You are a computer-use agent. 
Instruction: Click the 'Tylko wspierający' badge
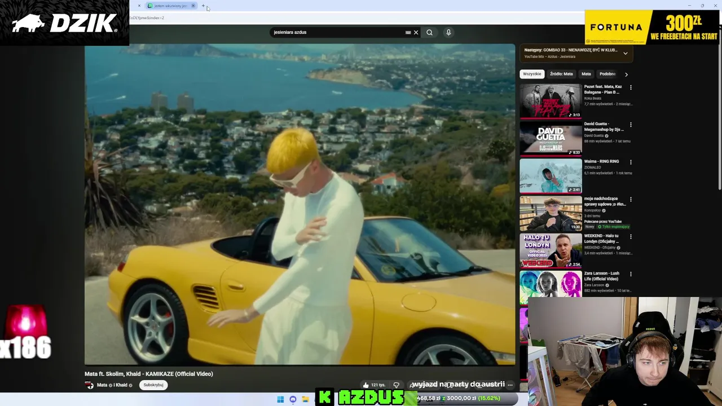pos(614,227)
